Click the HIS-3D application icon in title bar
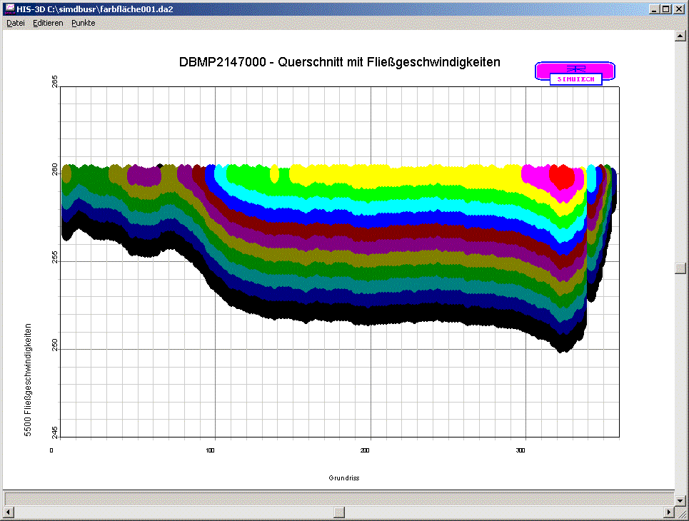The image size is (689, 521). pyautogui.click(x=10, y=9)
